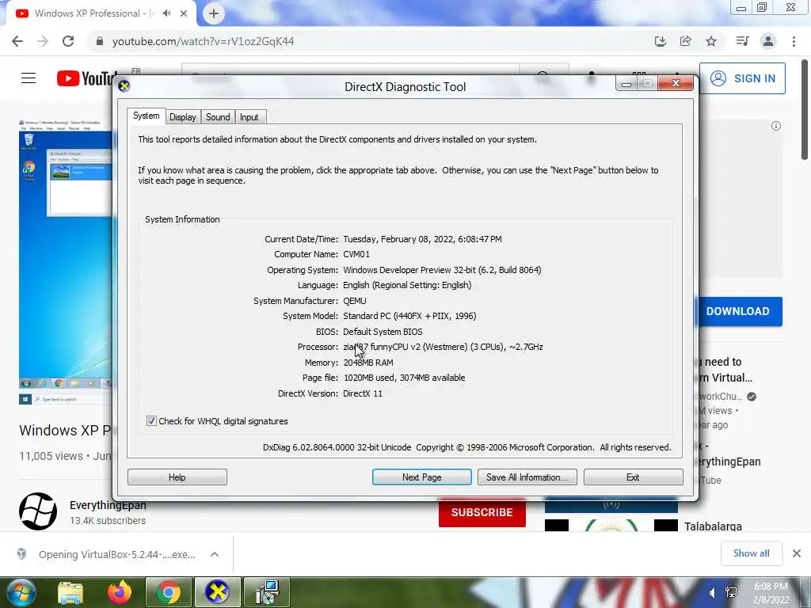The image size is (811, 608).
Task: Click Show all downloads
Action: pyautogui.click(x=751, y=553)
